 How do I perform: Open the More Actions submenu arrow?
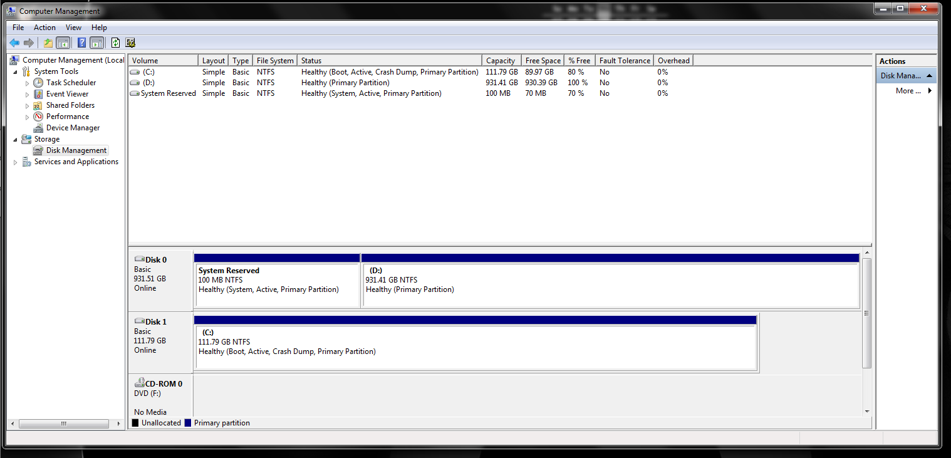[x=930, y=91]
